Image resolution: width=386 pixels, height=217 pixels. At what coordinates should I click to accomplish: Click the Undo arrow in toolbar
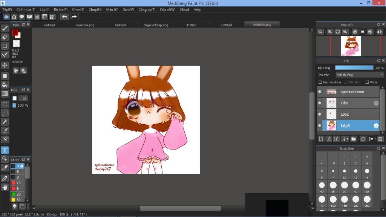[x=65, y=17]
